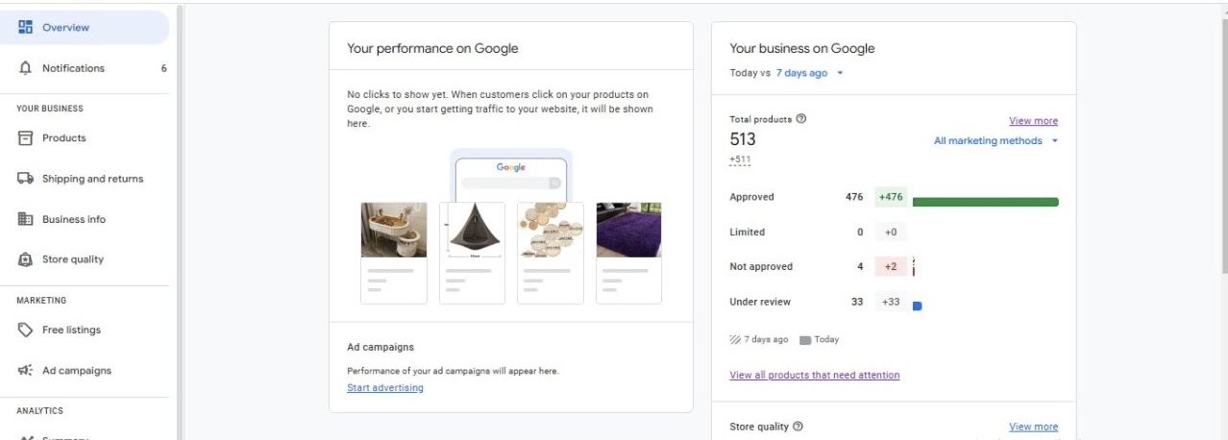1228x440 pixels.
Task: Click the Products box icon
Action: 26,138
